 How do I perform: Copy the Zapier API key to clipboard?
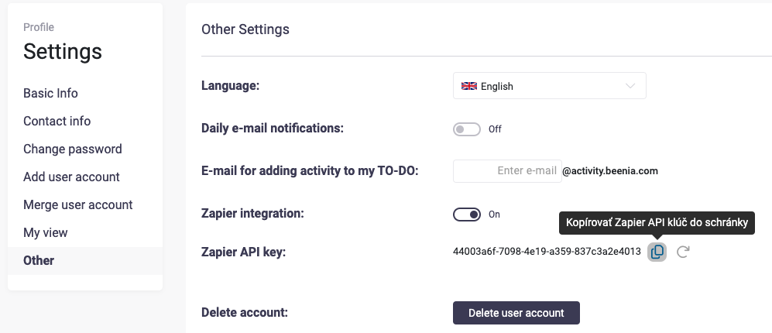[x=657, y=252]
